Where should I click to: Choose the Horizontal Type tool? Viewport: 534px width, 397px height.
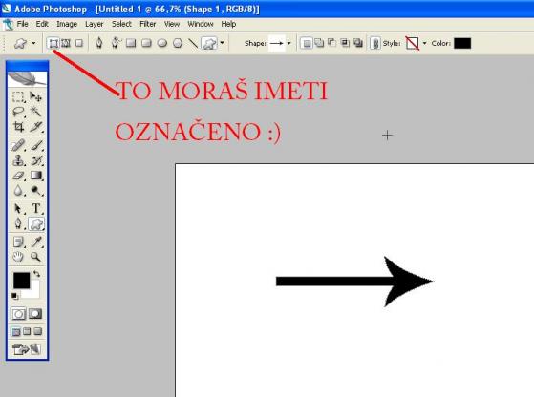click(35, 208)
